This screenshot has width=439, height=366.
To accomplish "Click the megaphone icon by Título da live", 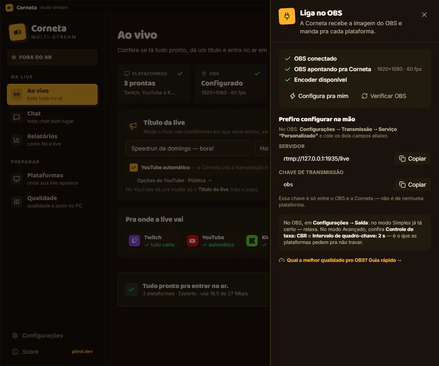I will click(x=133, y=126).
